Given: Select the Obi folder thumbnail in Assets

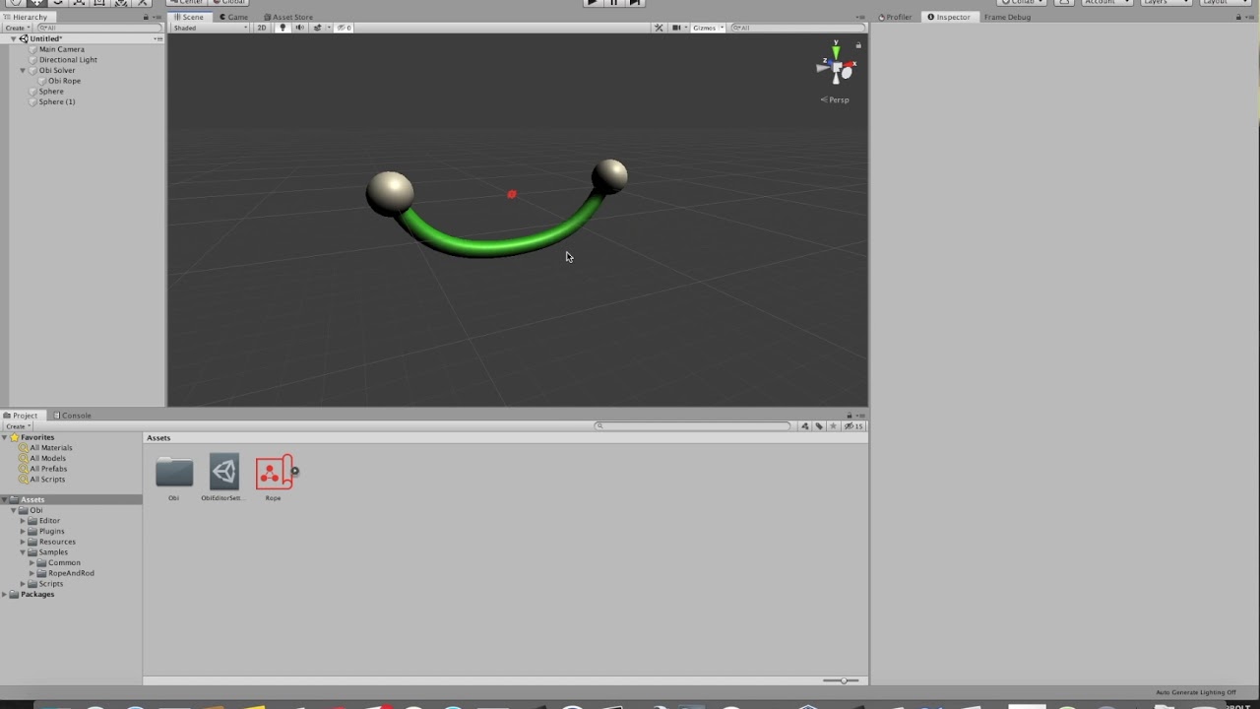Looking at the screenshot, I should [174, 473].
